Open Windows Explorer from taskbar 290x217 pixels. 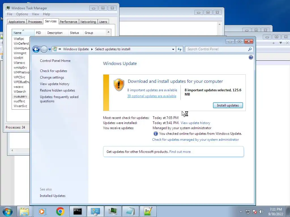click(24, 211)
